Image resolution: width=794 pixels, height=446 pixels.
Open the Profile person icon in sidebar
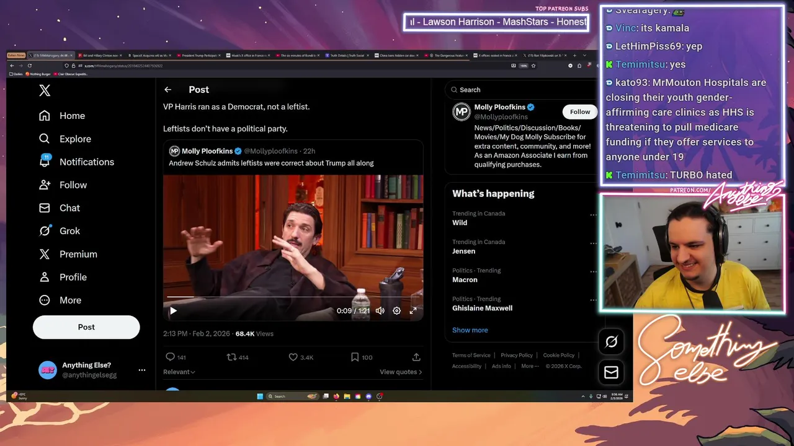45,277
